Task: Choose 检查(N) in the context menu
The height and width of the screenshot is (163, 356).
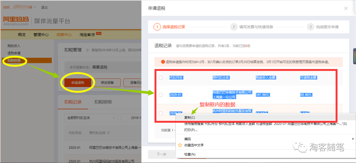Action: tap(266, 154)
